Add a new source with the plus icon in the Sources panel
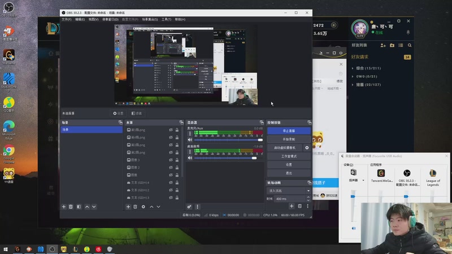452x254 pixels. (128, 207)
